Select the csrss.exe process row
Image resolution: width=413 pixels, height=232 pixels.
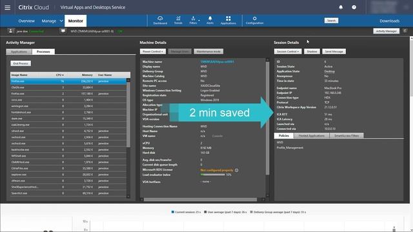click(x=68, y=100)
